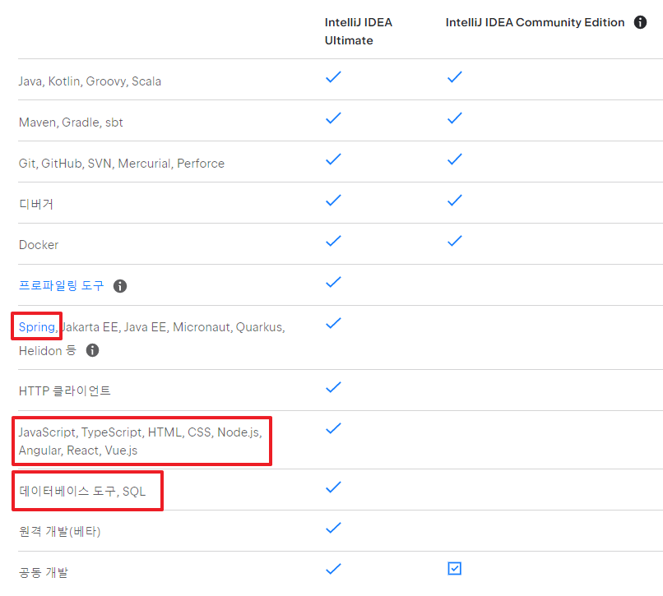Click Community checkmark in Maven, Gradle, sbt row
The height and width of the screenshot is (596, 663).
tap(455, 118)
